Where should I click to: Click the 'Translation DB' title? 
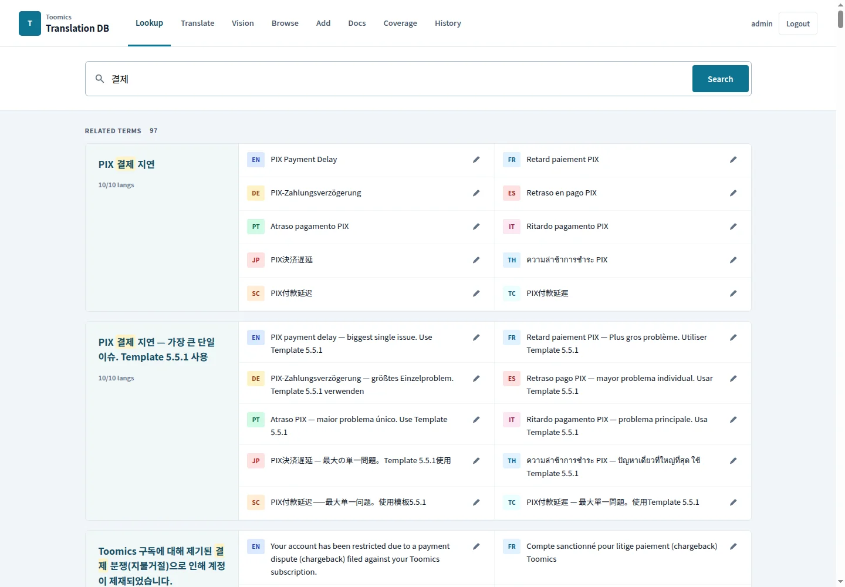(x=77, y=28)
